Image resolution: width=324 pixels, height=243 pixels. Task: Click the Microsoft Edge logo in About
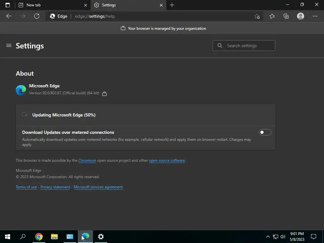[x=21, y=90]
